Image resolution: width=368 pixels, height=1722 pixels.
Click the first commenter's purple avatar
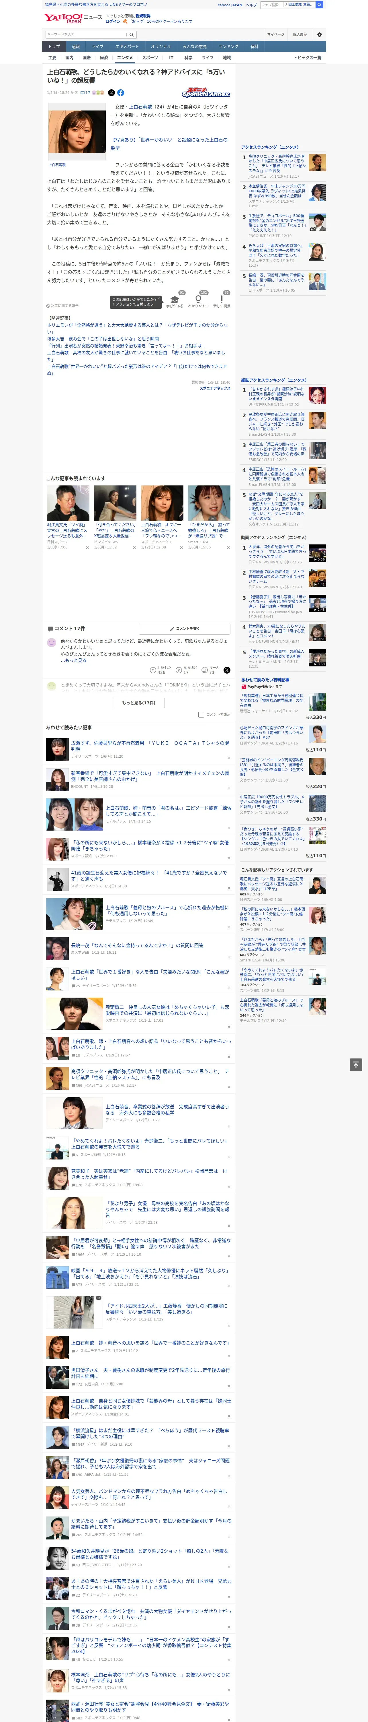(x=51, y=642)
